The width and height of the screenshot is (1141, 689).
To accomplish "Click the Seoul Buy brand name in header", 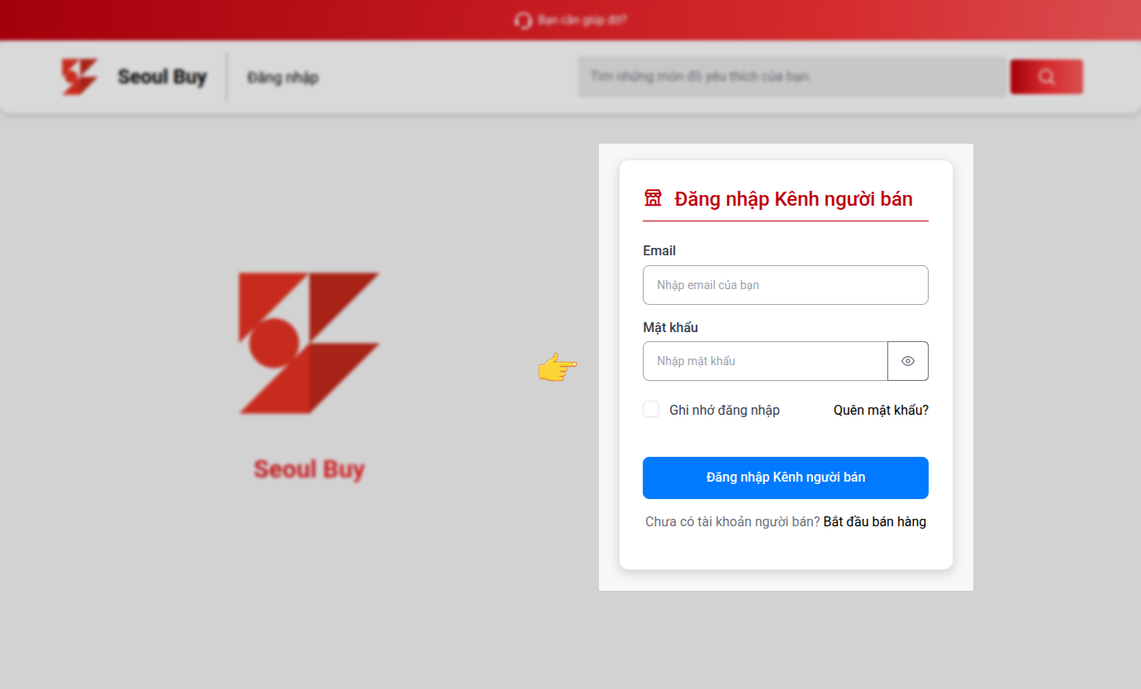I will click(x=162, y=77).
